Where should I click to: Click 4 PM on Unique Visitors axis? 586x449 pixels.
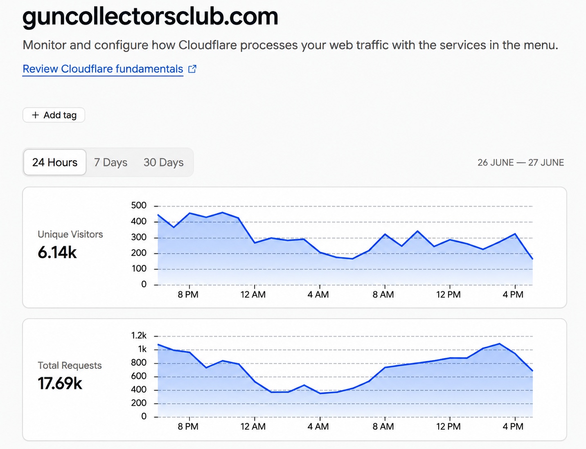[x=513, y=294]
